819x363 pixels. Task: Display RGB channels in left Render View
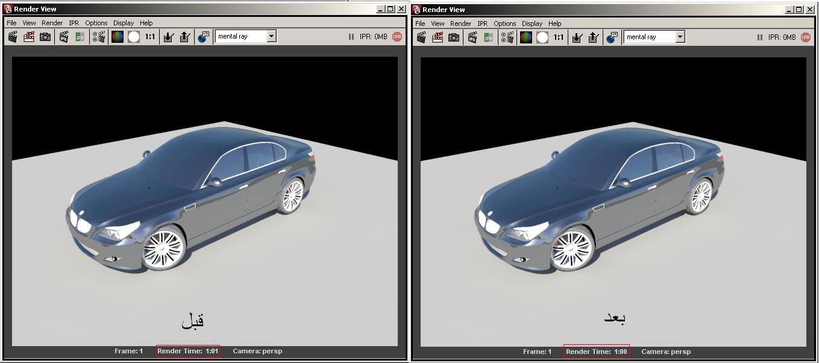tap(118, 37)
